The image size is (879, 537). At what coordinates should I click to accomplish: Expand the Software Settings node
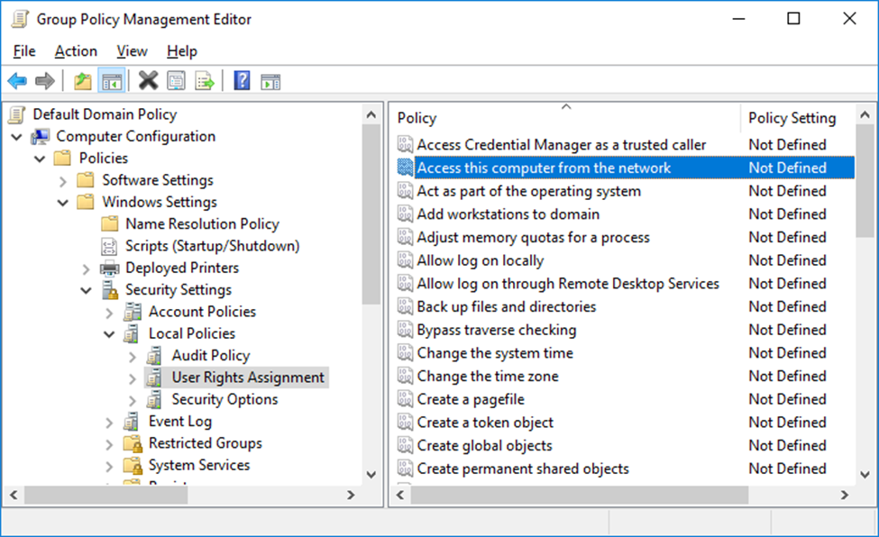point(63,181)
